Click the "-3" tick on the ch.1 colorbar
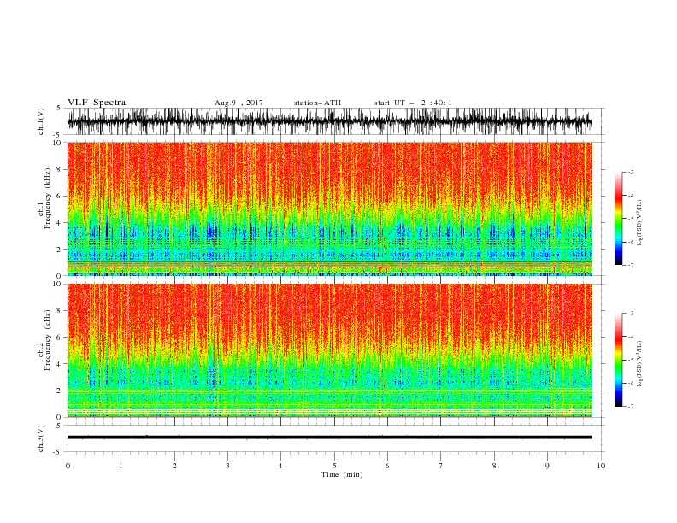 tap(630, 172)
